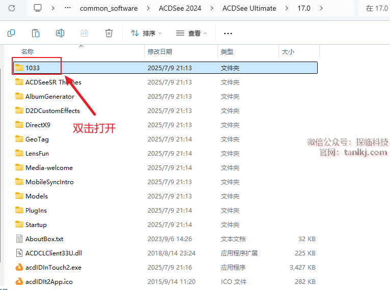Select the GeoTag folder name
Image resolution: width=390 pixels, height=290 pixels.
click(x=37, y=139)
